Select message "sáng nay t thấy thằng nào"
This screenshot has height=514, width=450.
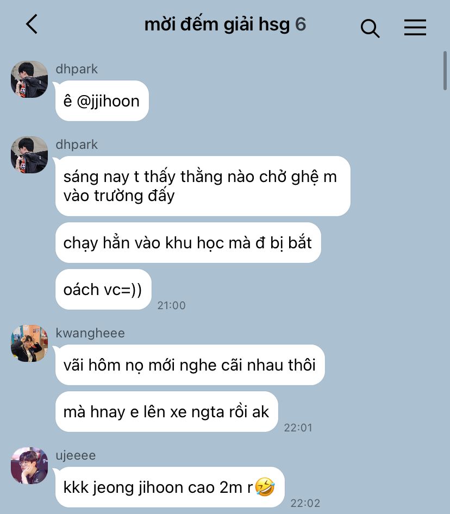tap(203, 186)
